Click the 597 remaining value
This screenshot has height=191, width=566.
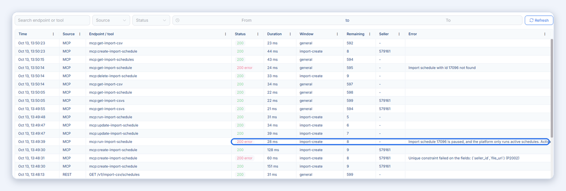(x=350, y=84)
